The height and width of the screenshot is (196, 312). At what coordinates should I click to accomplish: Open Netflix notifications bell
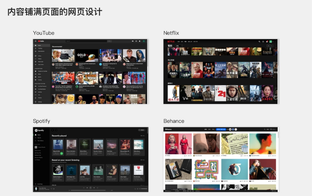pyautogui.click(x=267, y=41)
